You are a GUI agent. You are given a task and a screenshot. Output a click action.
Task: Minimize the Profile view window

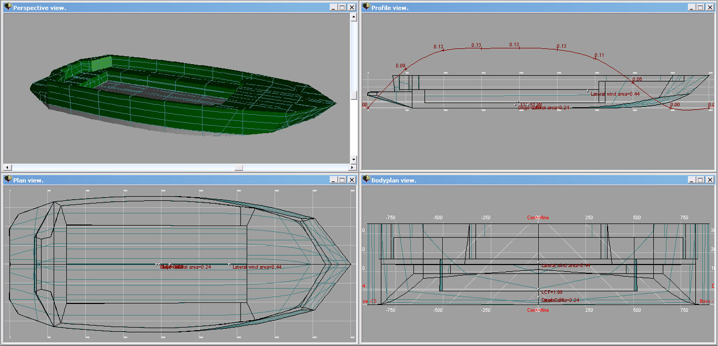point(692,7)
